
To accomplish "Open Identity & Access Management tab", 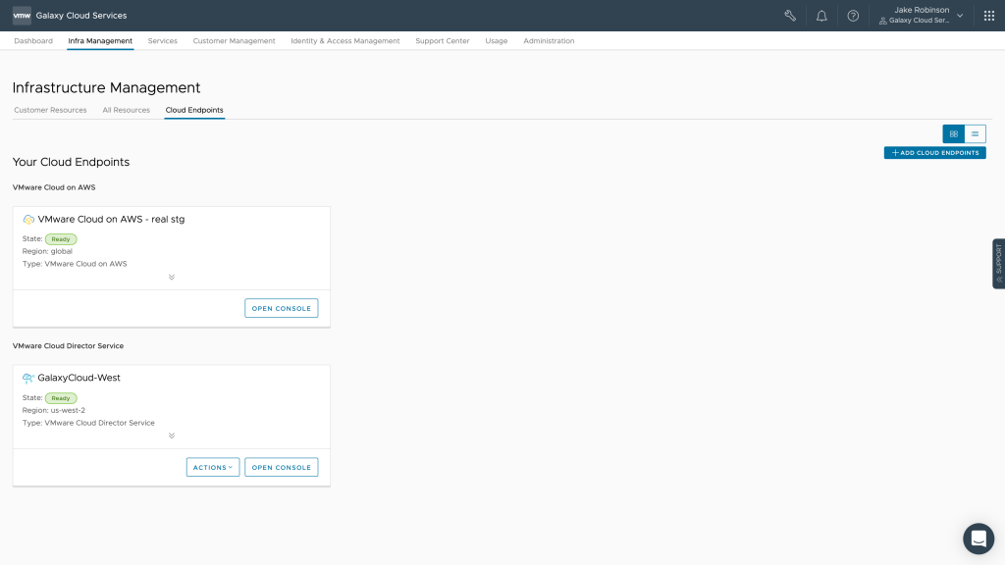I will [x=344, y=41].
